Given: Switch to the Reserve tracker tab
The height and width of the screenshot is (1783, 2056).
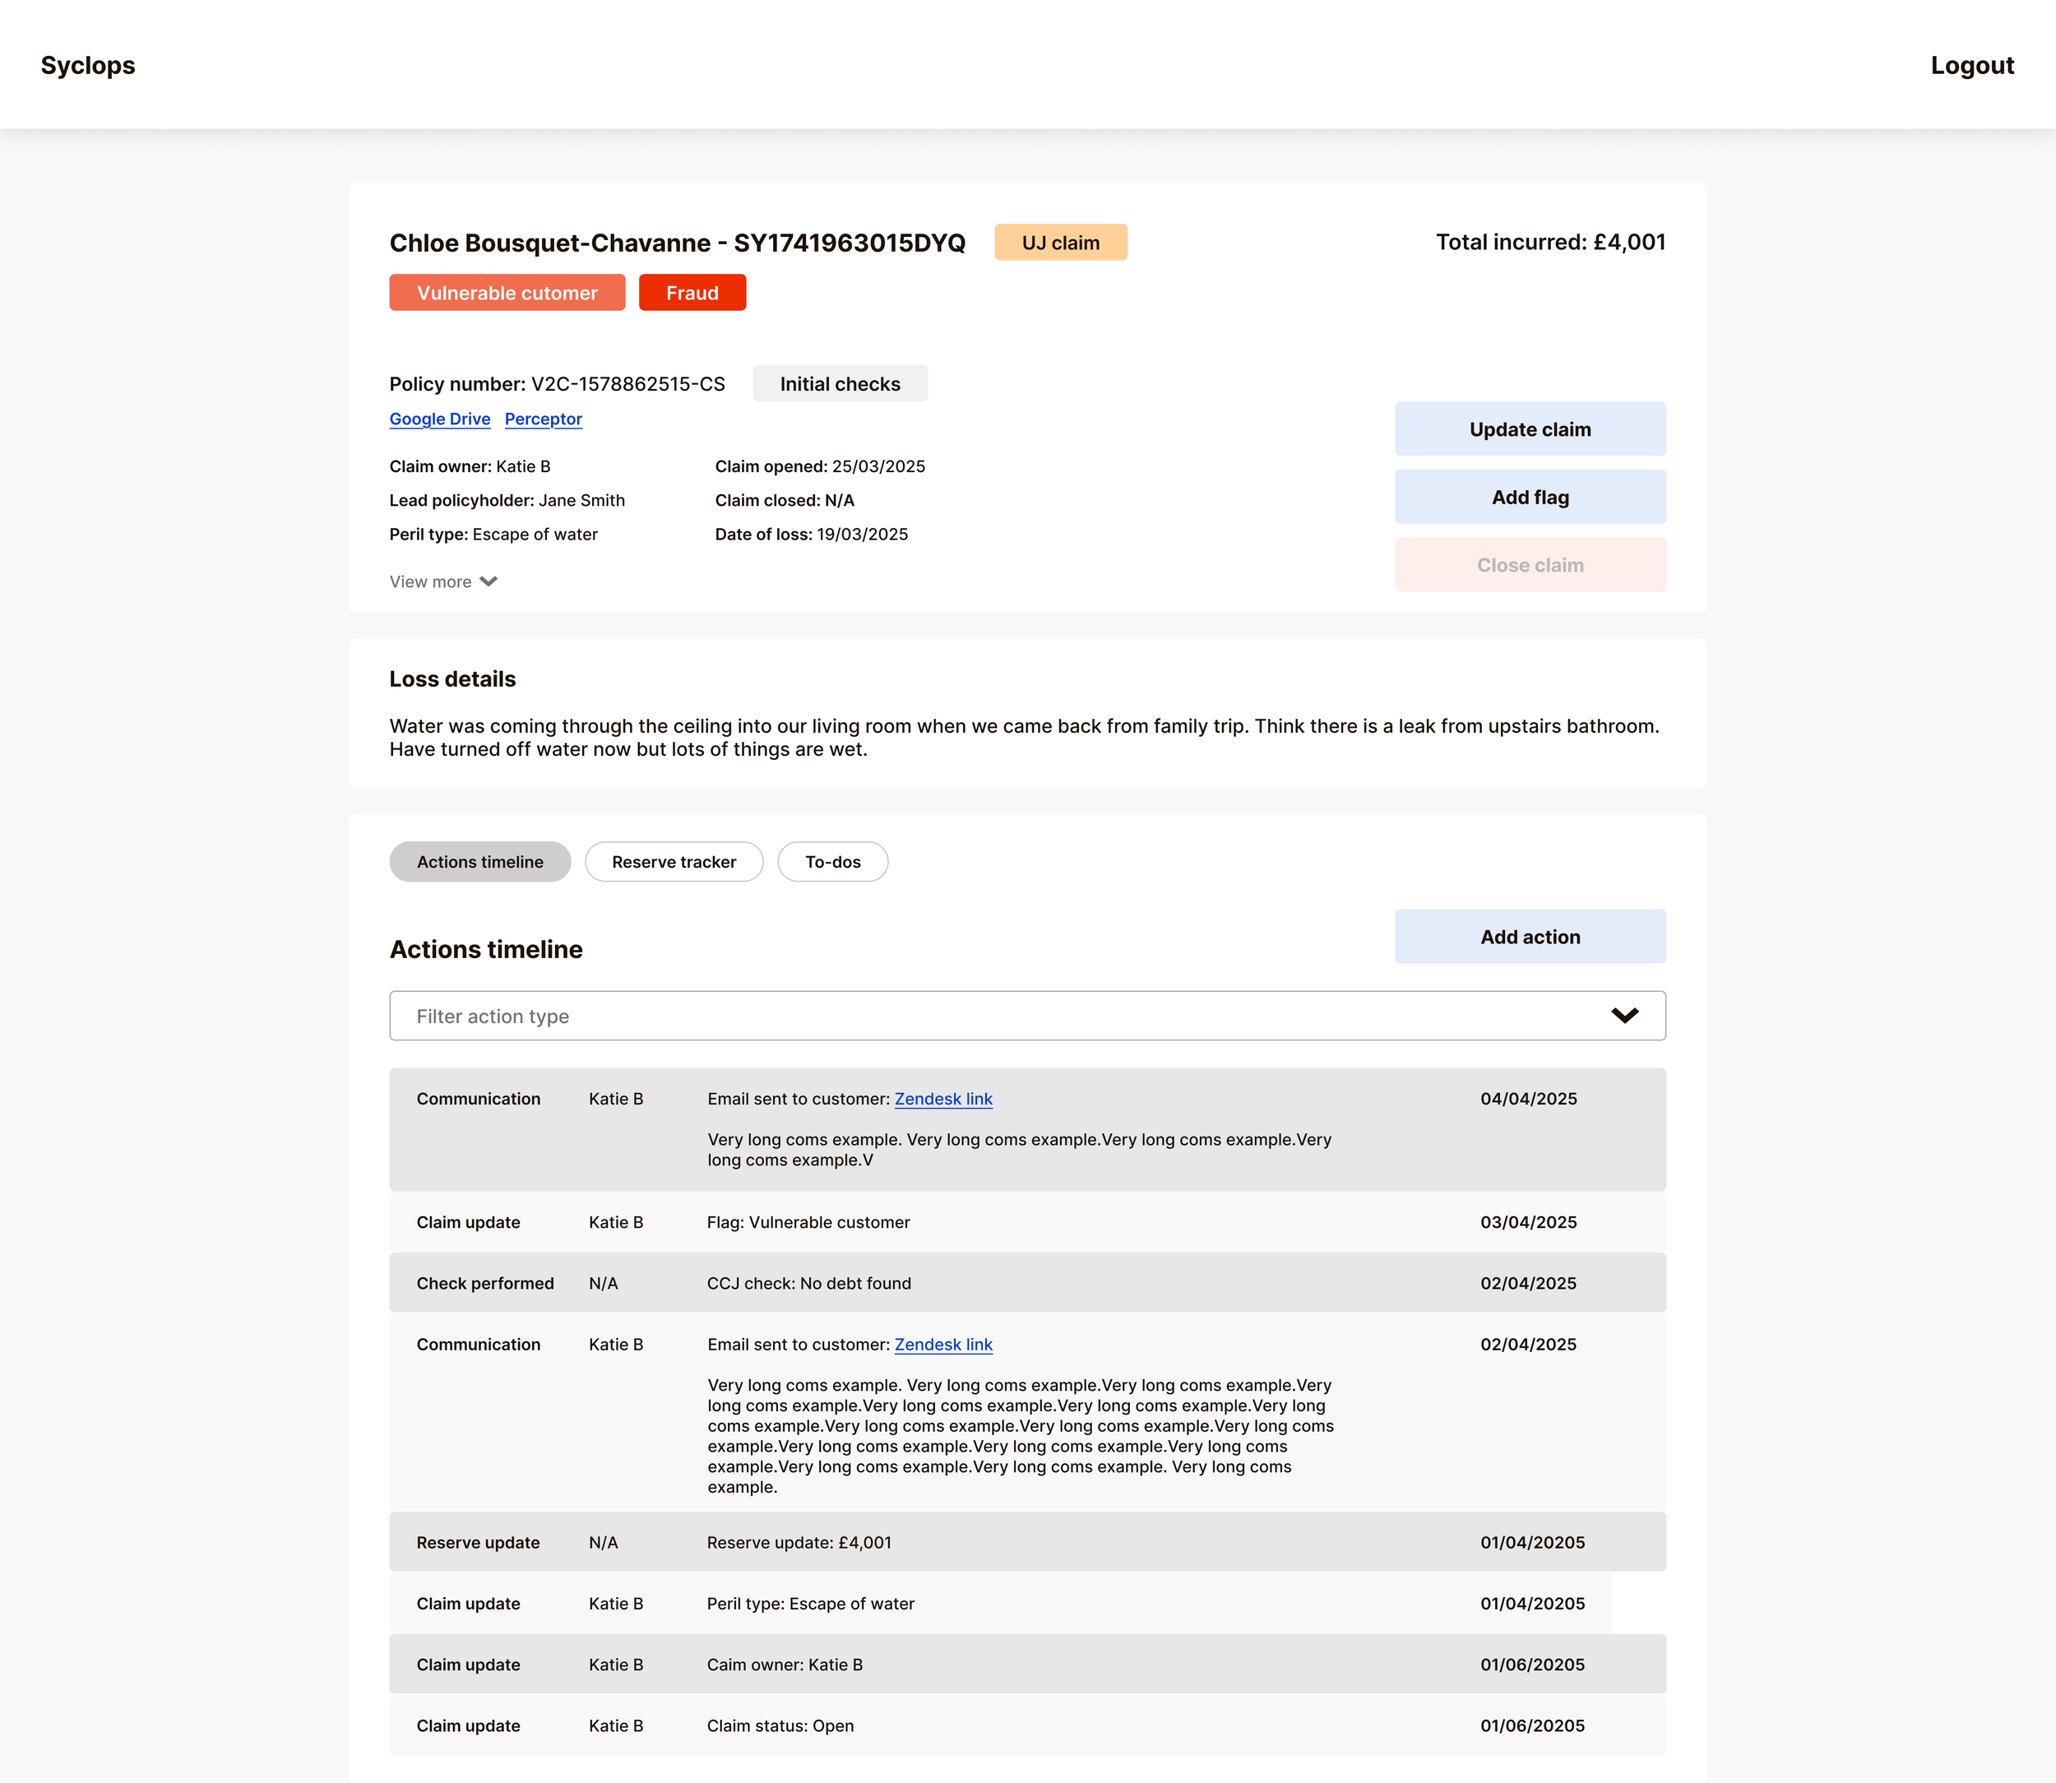Looking at the screenshot, I should pyautogui.click(x=674, y=862).
